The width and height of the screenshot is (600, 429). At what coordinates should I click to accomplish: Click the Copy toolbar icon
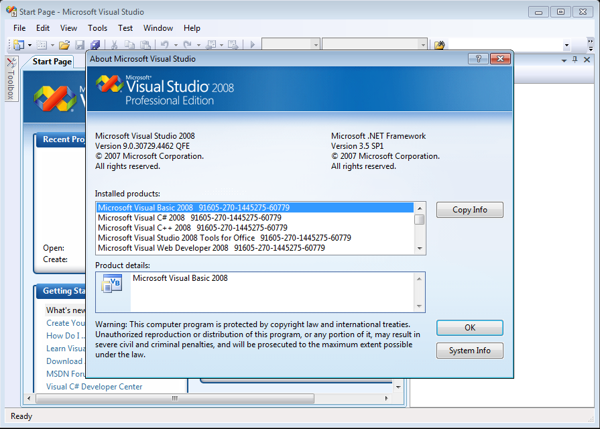[x=129, y=45]
